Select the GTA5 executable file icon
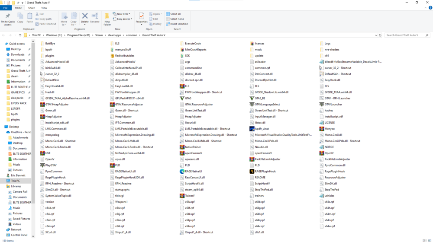This screenshot has width=433, height=242. click(x=182, y=98)
